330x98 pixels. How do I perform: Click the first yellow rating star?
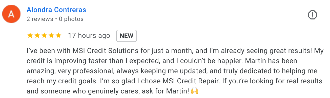30,36
